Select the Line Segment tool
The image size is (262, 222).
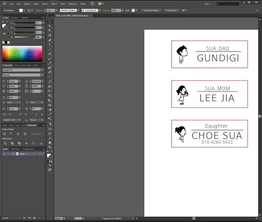click(x=50, y=49)
